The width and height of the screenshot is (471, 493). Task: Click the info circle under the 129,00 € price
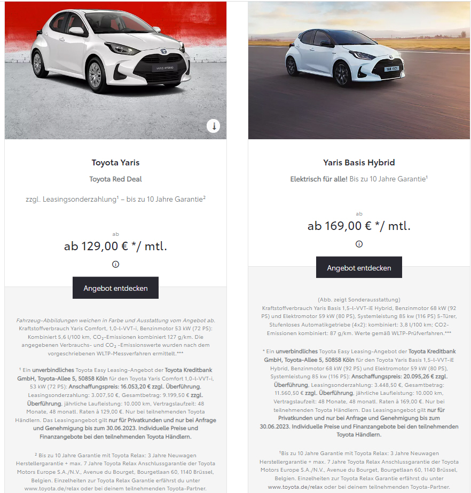coord(115,265)
